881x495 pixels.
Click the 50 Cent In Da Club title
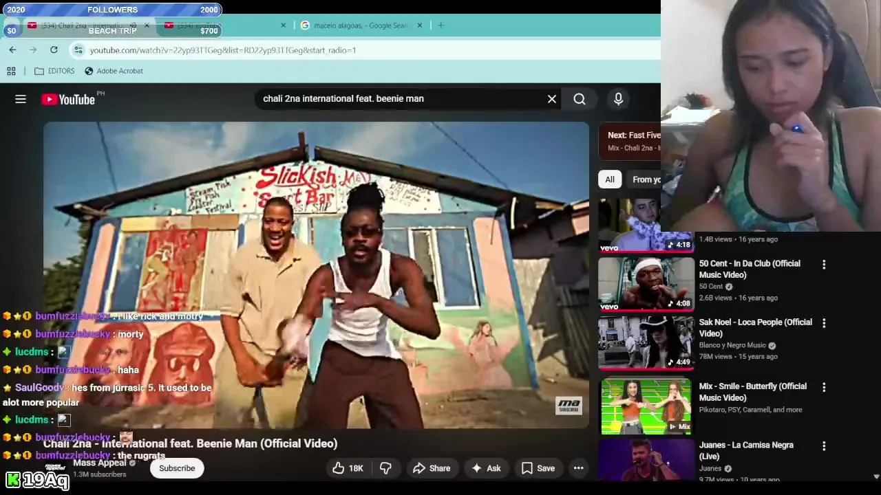(x=750, y=269)
